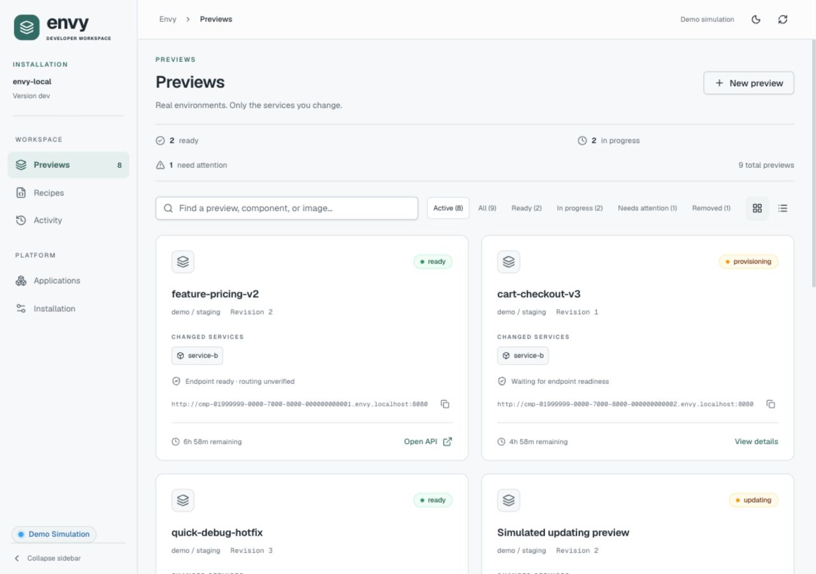Click the Activity history icon

[21, 220]
